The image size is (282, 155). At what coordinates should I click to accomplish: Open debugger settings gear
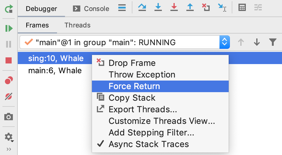[9, 137]
